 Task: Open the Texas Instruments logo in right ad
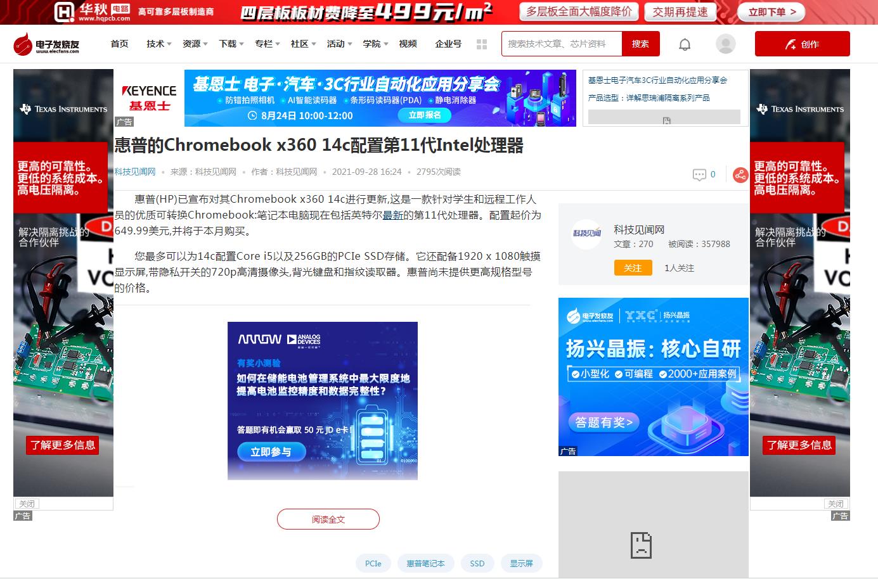point(800,109)
